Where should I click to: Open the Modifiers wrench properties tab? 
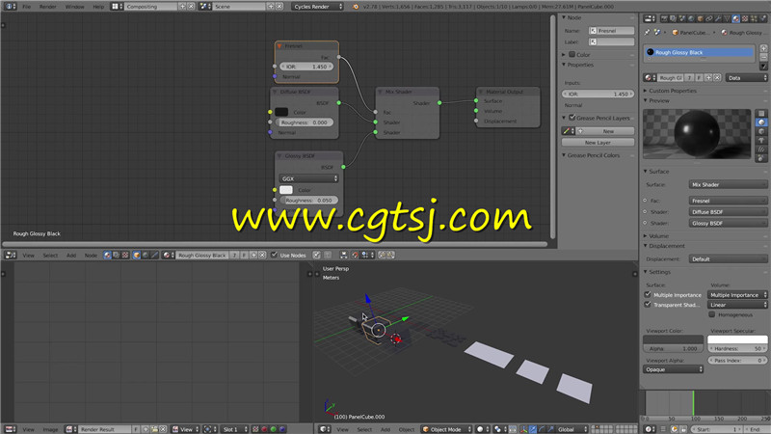718,18
